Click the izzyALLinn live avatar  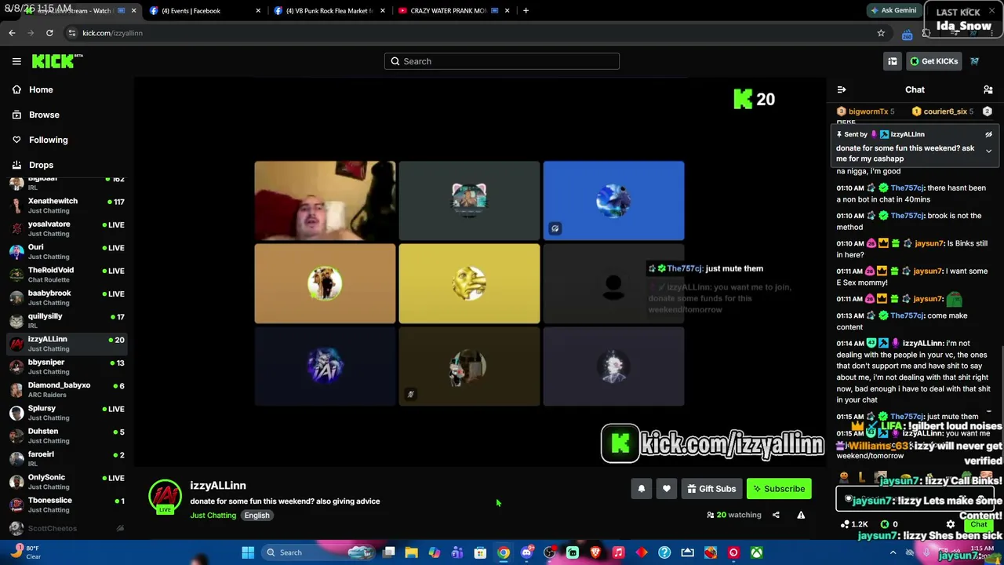click(x=165, y=497)
